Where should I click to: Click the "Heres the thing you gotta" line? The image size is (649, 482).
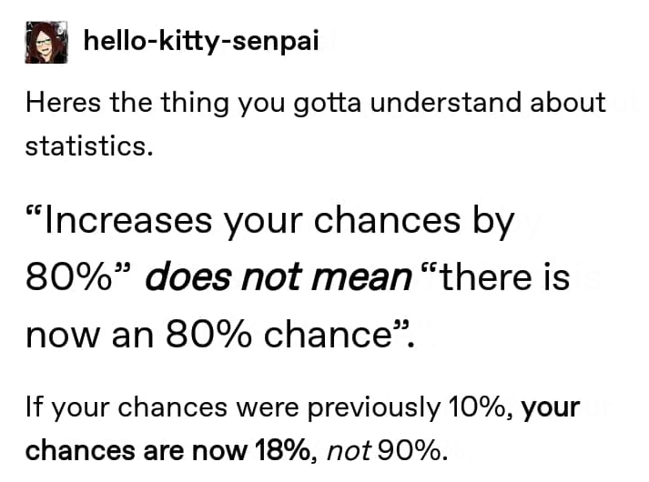click(x=182, y=102)
